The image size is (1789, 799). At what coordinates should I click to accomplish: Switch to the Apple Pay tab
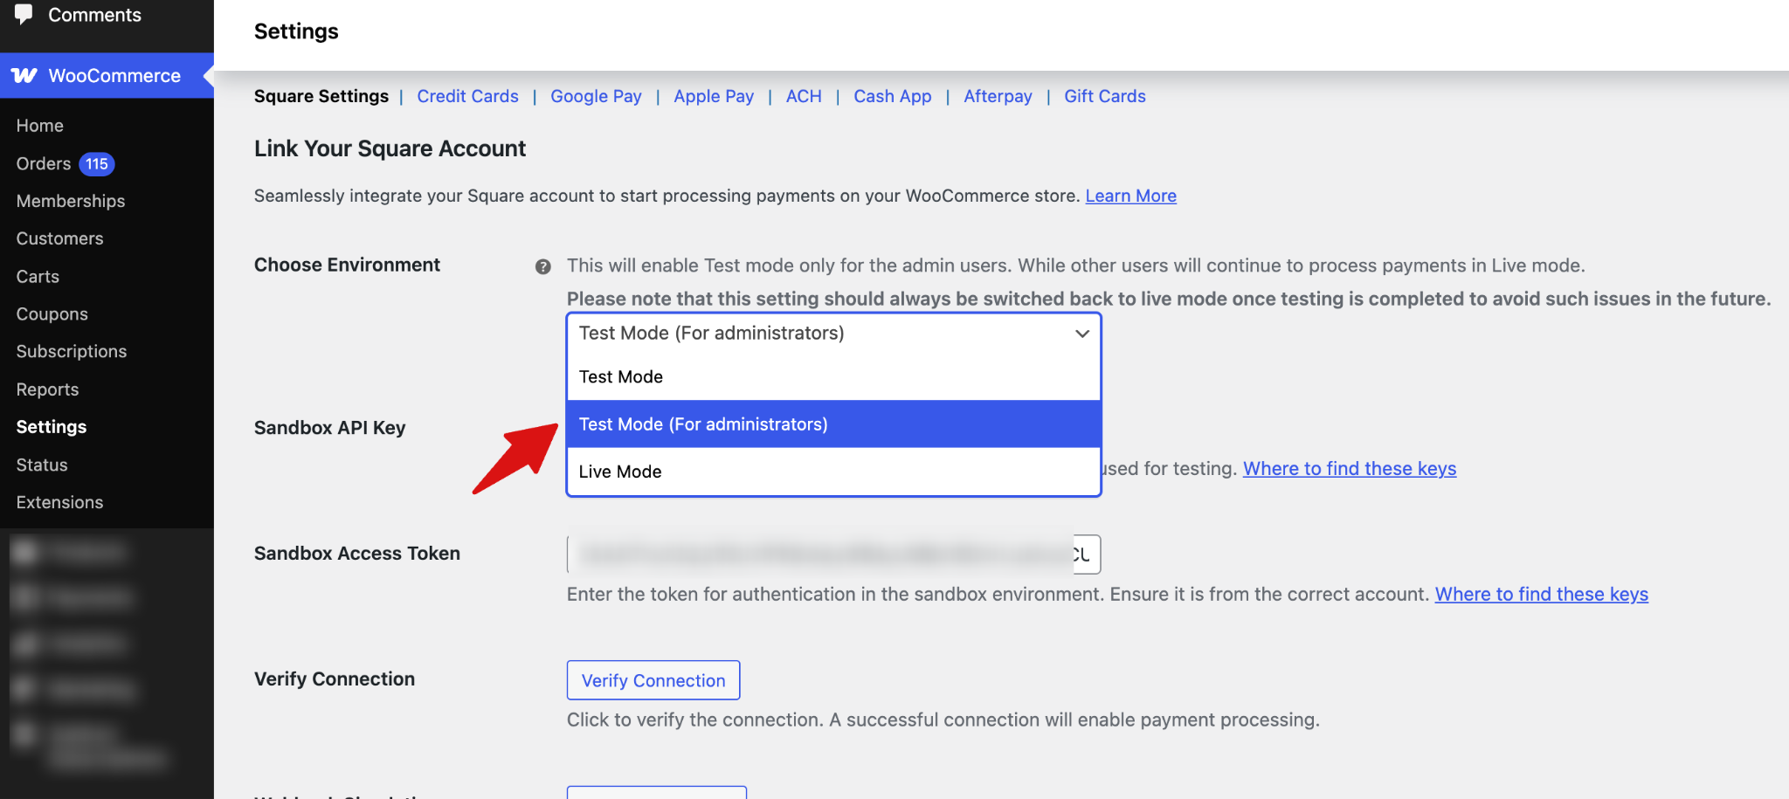713,96
